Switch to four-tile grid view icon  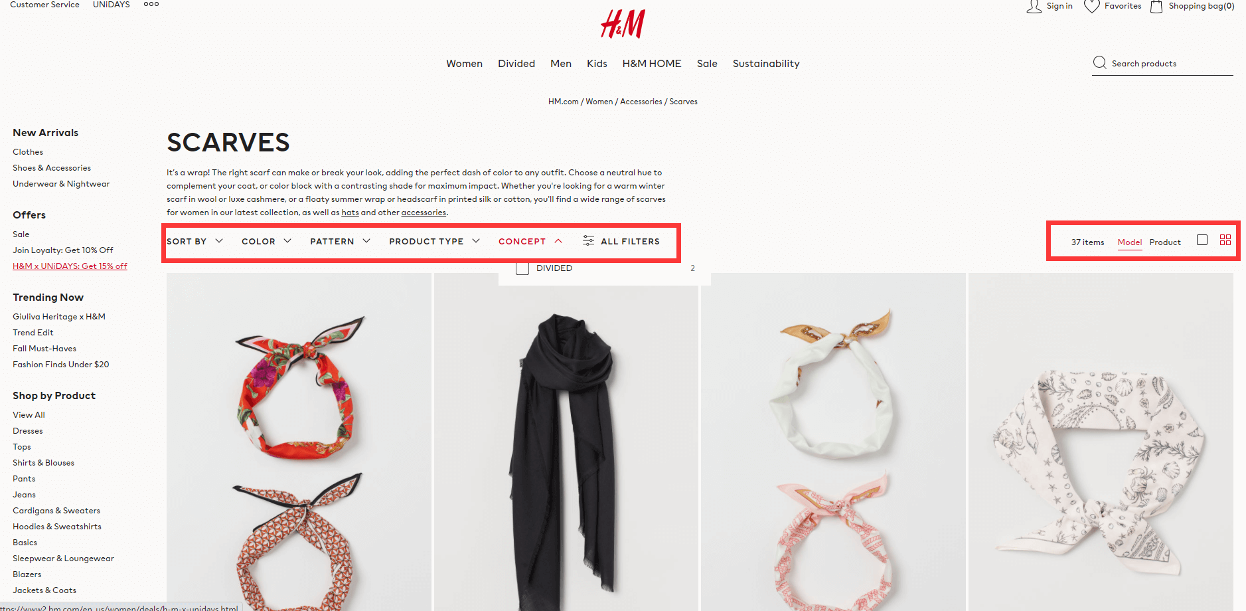1225,240
